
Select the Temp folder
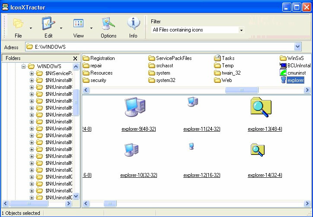click(x=224, y=66)
